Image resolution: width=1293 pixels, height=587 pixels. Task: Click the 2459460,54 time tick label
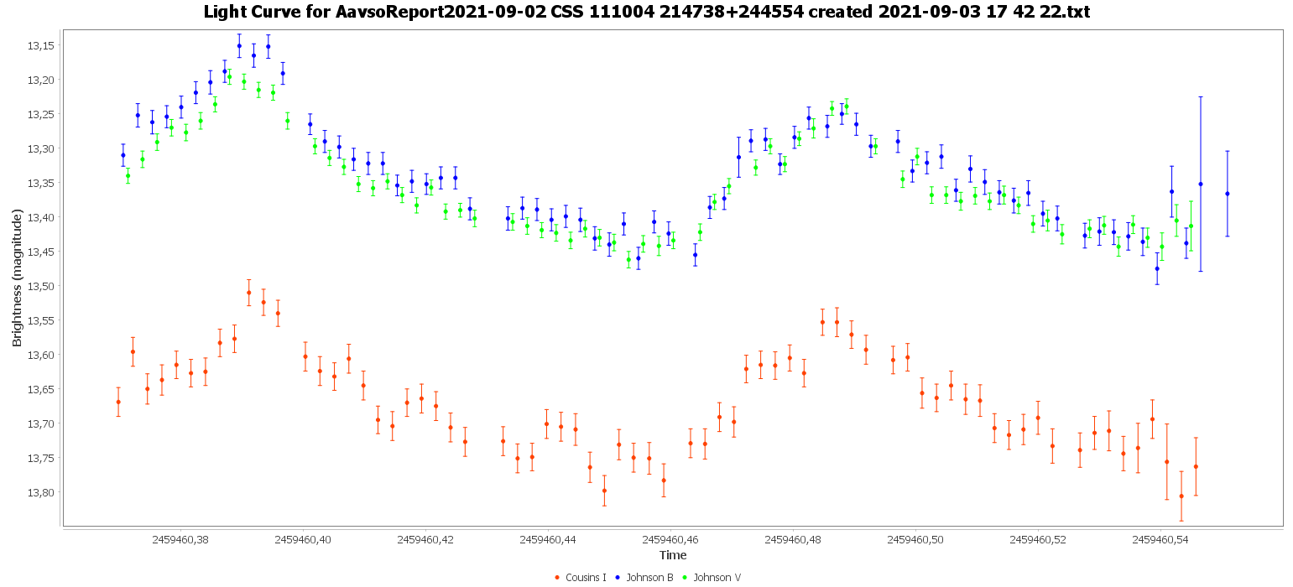point(1160,540)
